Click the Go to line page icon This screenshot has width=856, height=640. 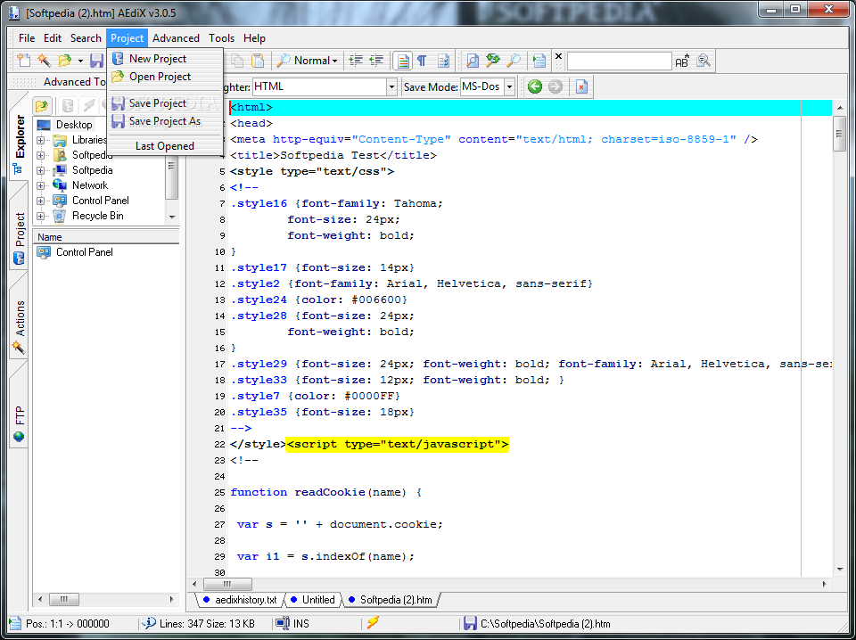coord(539,60)
